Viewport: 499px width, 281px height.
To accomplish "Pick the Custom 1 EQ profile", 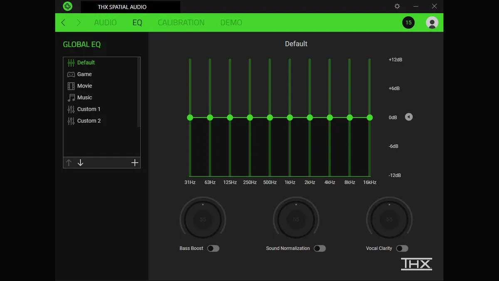I will click(x=89, y=109).
